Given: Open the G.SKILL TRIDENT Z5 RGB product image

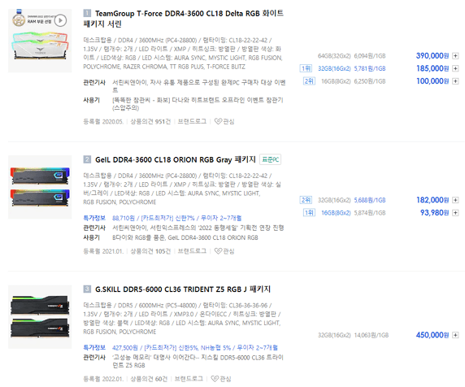Looking at the screenshot, I should click(x=40, y=317).
